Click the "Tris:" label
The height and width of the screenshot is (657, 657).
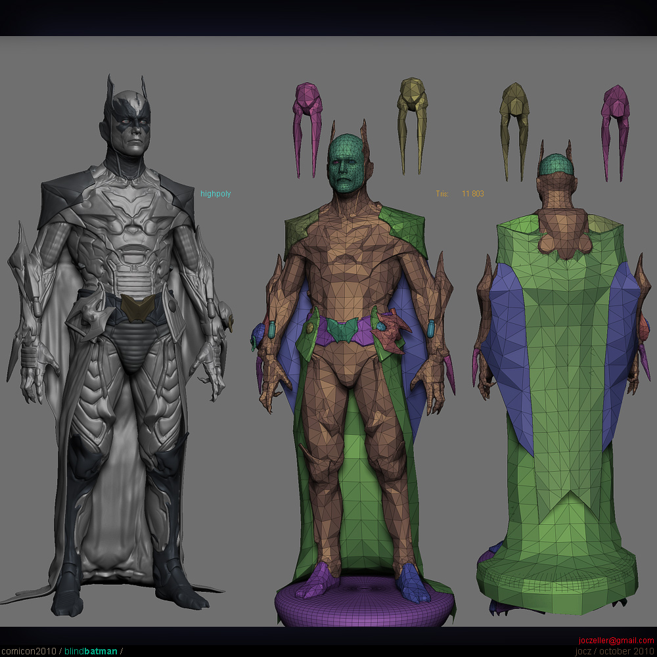pyautogui.click(x=442, y=194)
